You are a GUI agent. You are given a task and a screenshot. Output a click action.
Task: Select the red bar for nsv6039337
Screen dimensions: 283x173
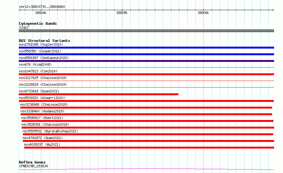149,148
